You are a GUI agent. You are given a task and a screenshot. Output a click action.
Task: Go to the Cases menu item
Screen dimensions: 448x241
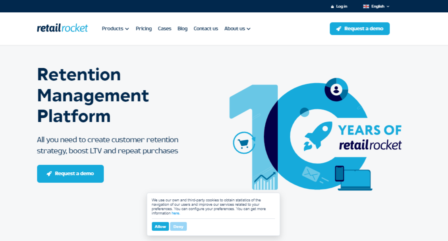164,29
